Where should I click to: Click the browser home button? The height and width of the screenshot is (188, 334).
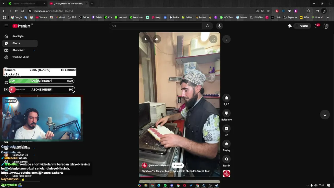click(x=22, y=11)
